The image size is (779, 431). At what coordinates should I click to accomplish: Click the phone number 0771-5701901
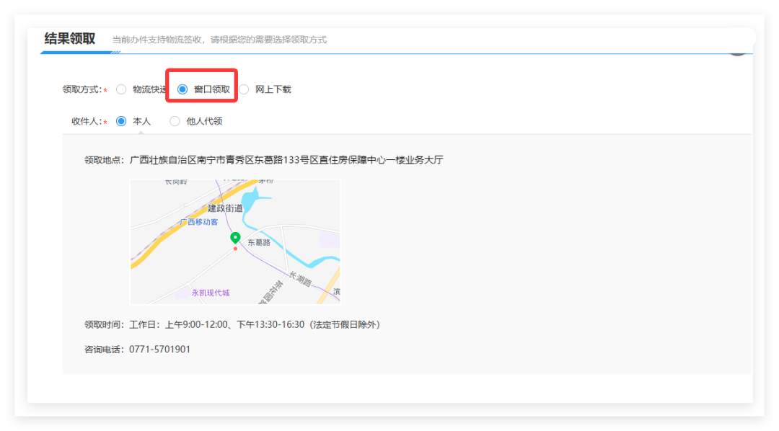coord(159,350)
